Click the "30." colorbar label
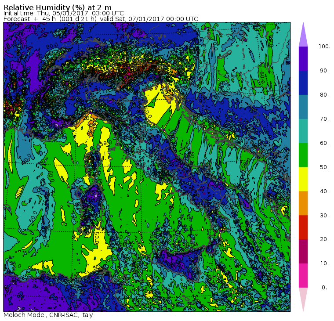The image size is (334, 321). tap(324, 216)
